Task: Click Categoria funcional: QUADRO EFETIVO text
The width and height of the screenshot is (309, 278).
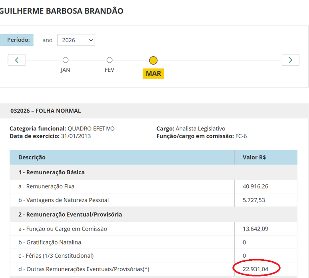Action: point(62,128)
